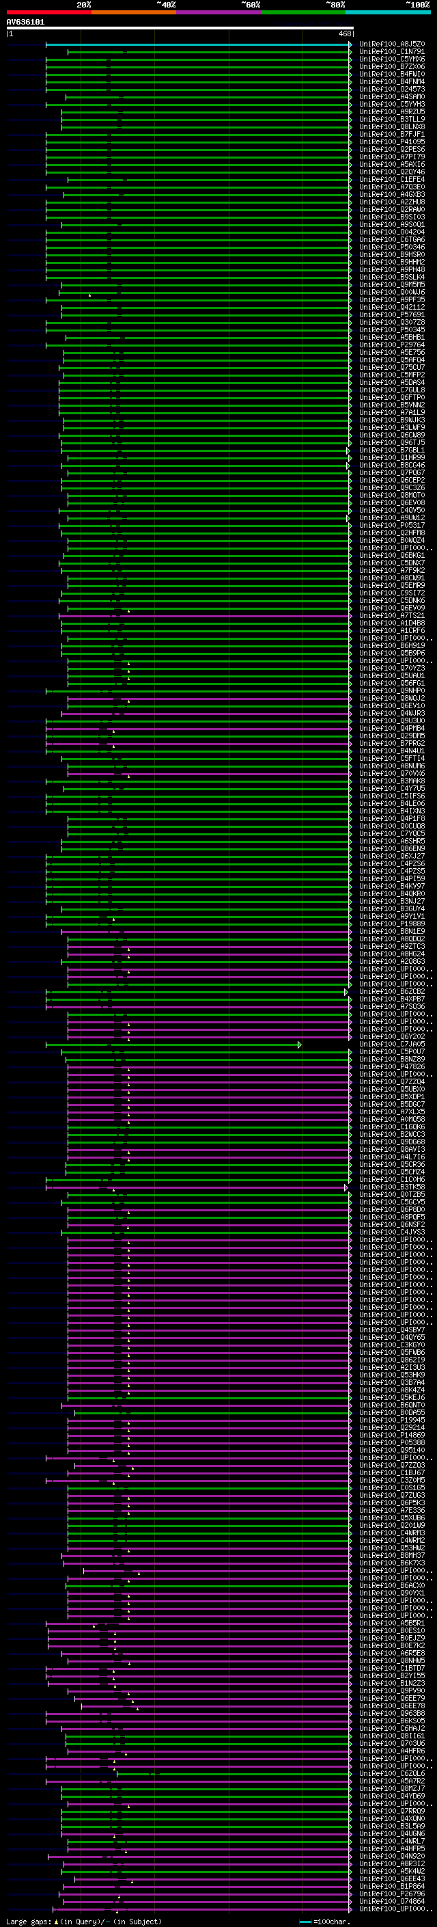This screenshot has height=1927, width=437.
Task: Open hit UniRef100_A7TS21
Action: click(x=392, y=616)
